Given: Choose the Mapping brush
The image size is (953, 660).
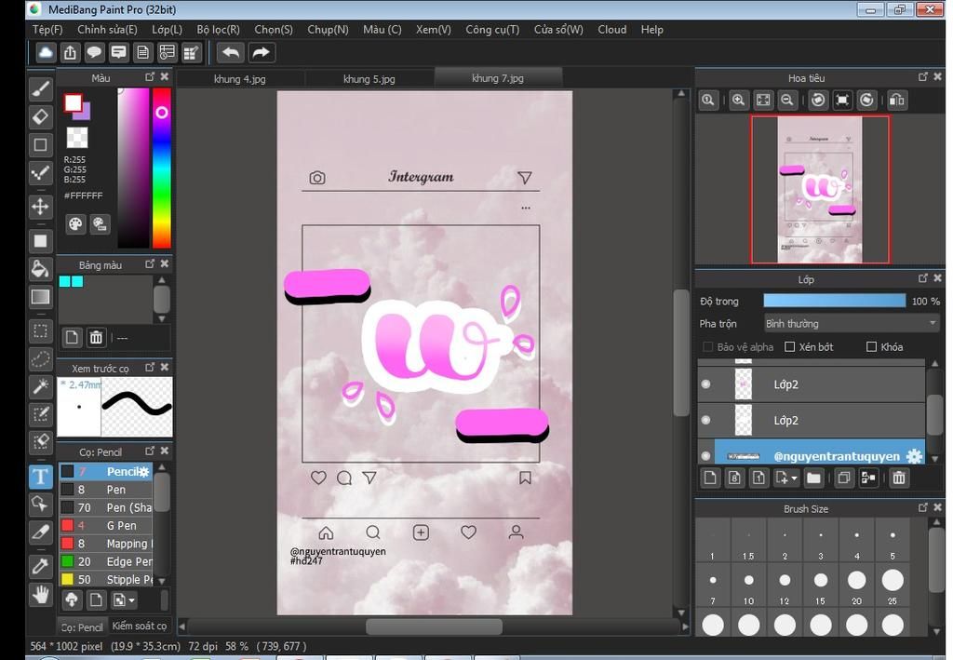Looking at the screenshot, I should coord(106,544).
